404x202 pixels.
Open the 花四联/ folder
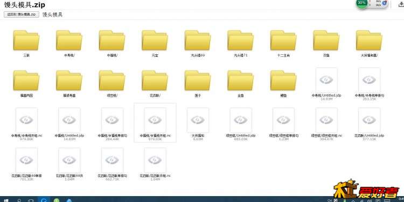pyautogui.click(x=155, y=81)
